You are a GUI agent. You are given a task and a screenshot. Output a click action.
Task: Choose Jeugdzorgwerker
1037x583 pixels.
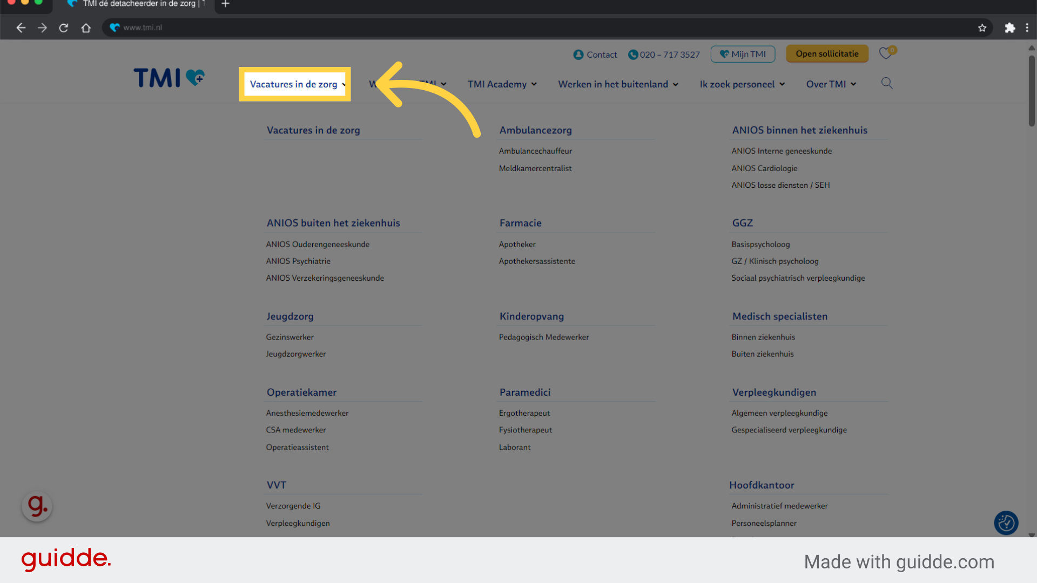click(296, 354)
